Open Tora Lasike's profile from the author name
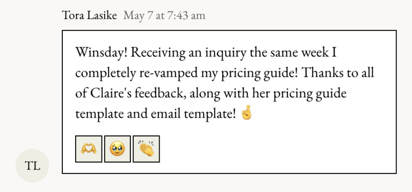The height and width of the screenshot is (192, 412). click(x=89, y=15)
